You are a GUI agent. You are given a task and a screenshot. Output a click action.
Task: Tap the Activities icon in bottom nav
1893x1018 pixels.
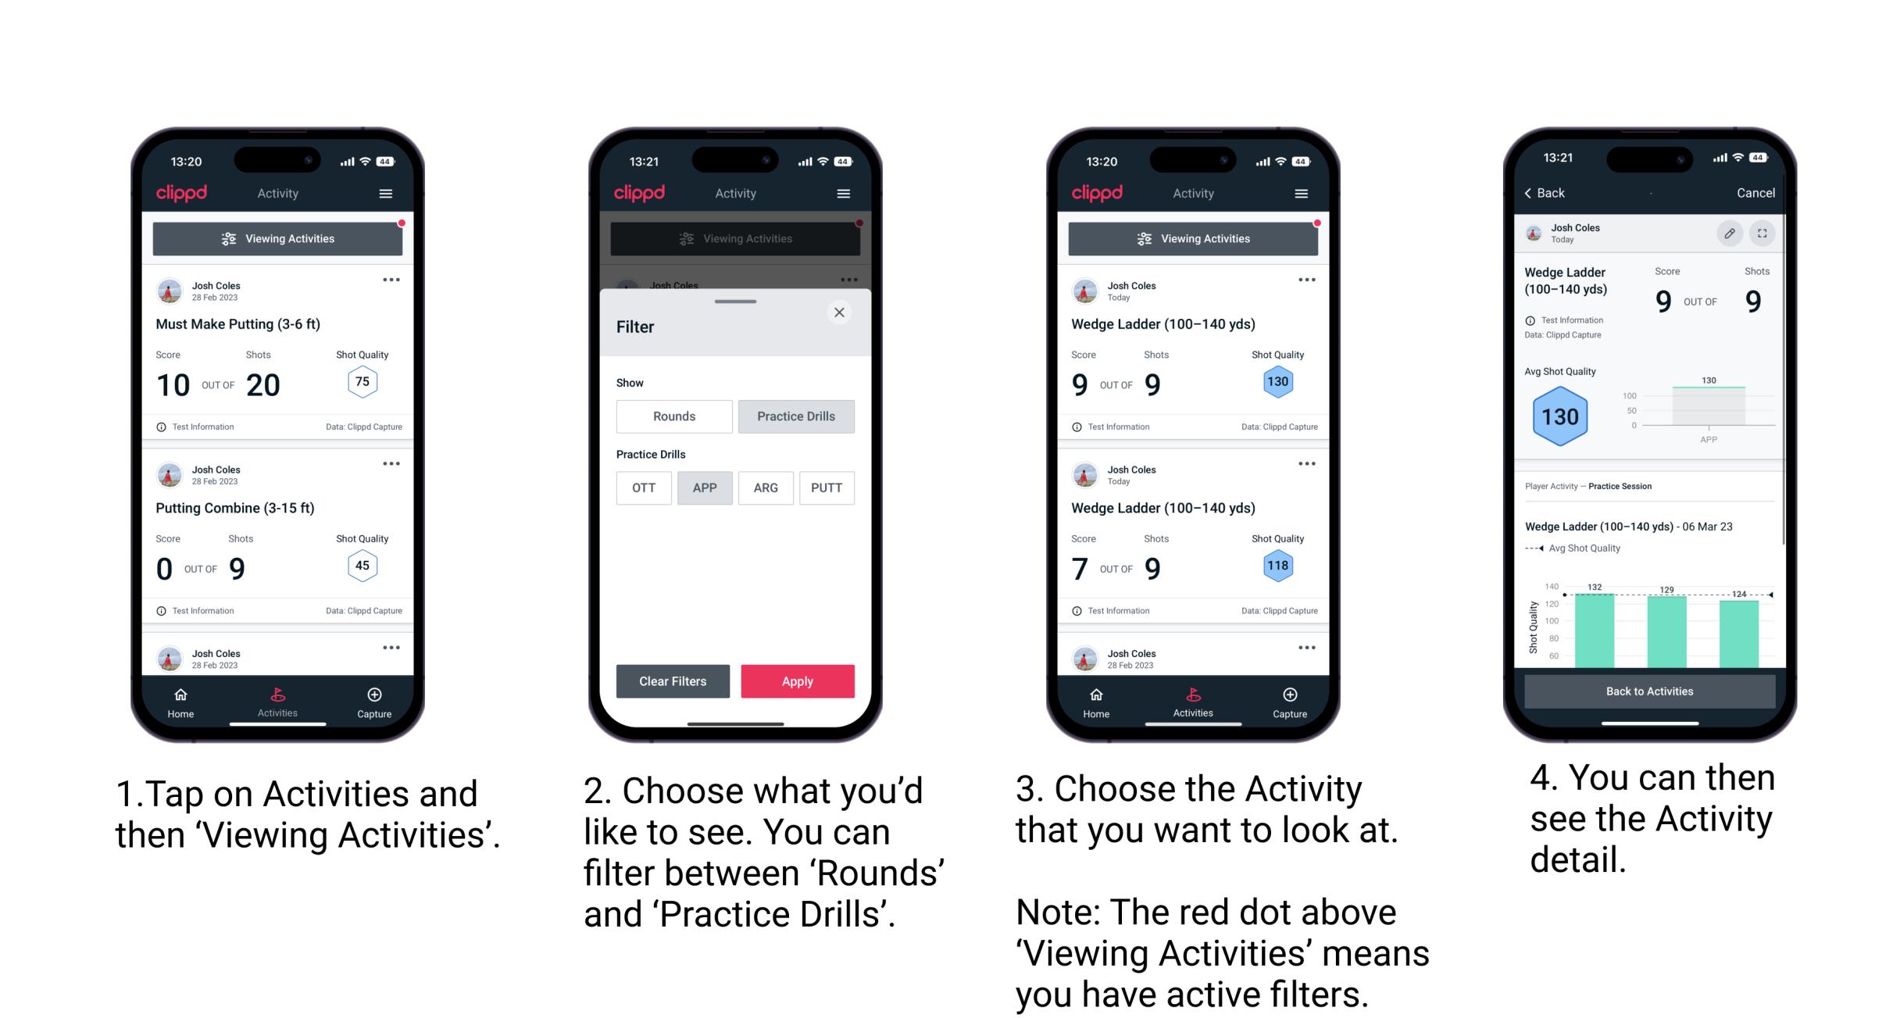[x=278, y=699]
